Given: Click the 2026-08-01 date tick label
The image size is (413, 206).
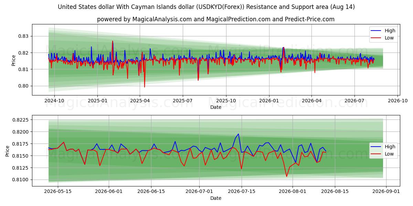Looking at the screenshot, I should coord(293,191).
